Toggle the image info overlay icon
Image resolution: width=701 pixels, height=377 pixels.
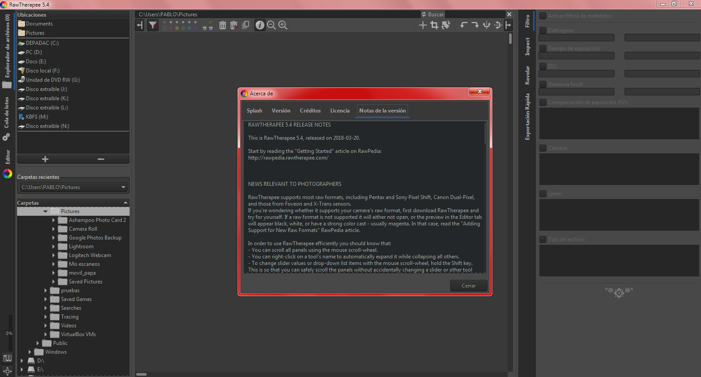click(x=260, y=25)
